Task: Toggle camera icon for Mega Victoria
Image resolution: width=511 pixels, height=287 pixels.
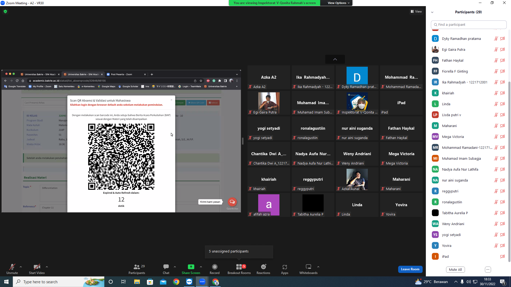Action: tap(502, 137)
